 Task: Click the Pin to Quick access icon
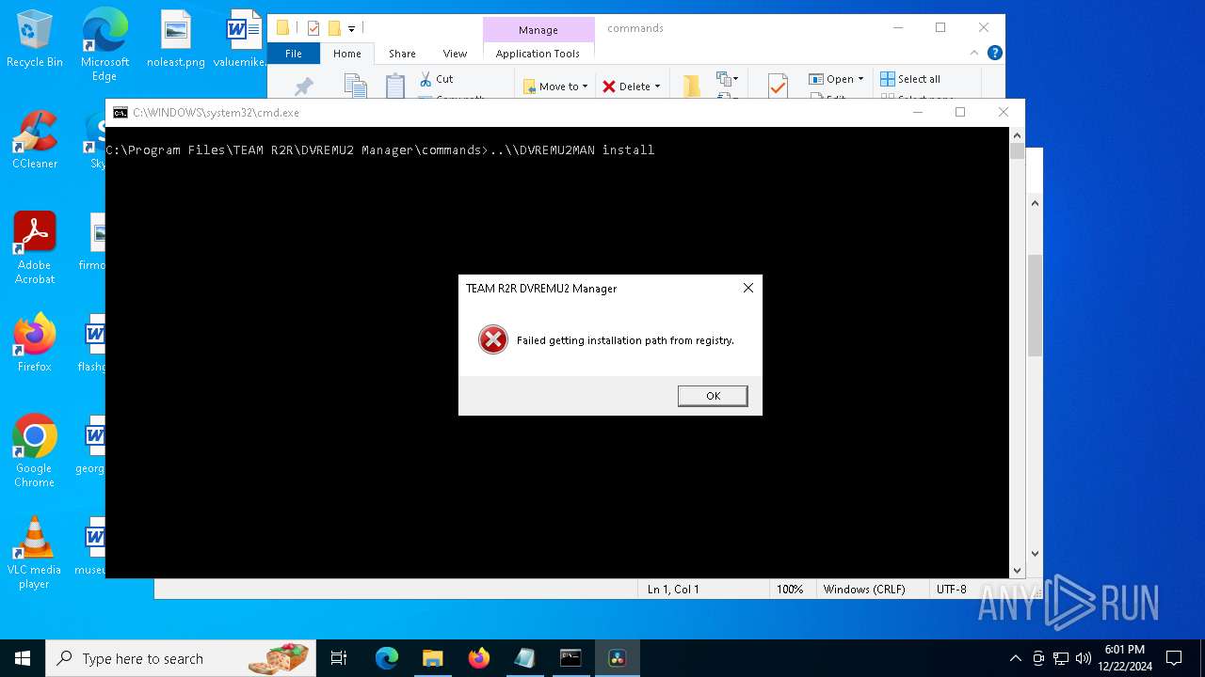(303, 87)
